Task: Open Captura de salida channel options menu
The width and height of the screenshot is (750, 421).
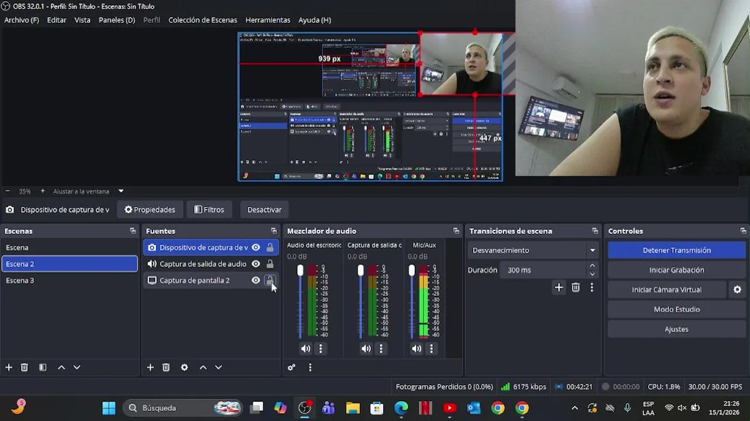Action: click(x=381, y=348)
